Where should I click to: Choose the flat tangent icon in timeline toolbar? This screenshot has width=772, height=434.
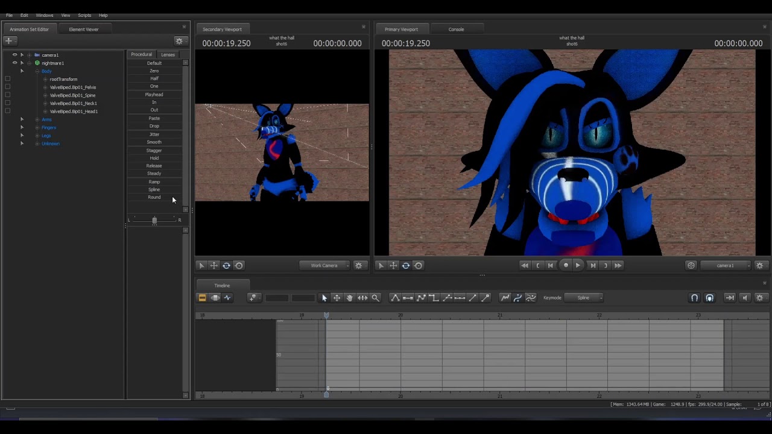coord(408,298)
